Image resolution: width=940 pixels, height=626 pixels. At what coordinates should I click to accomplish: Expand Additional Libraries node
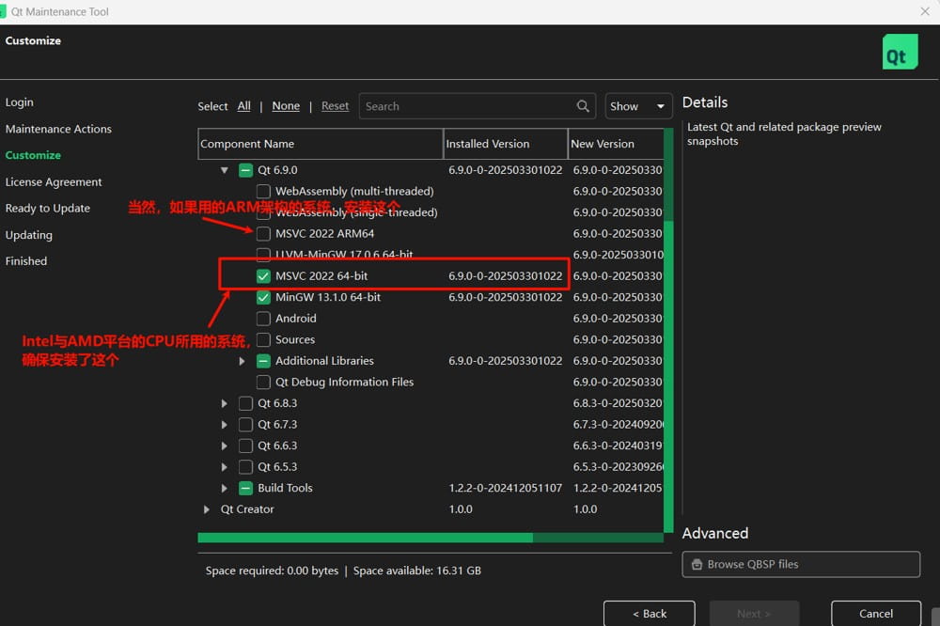[242, 361]
